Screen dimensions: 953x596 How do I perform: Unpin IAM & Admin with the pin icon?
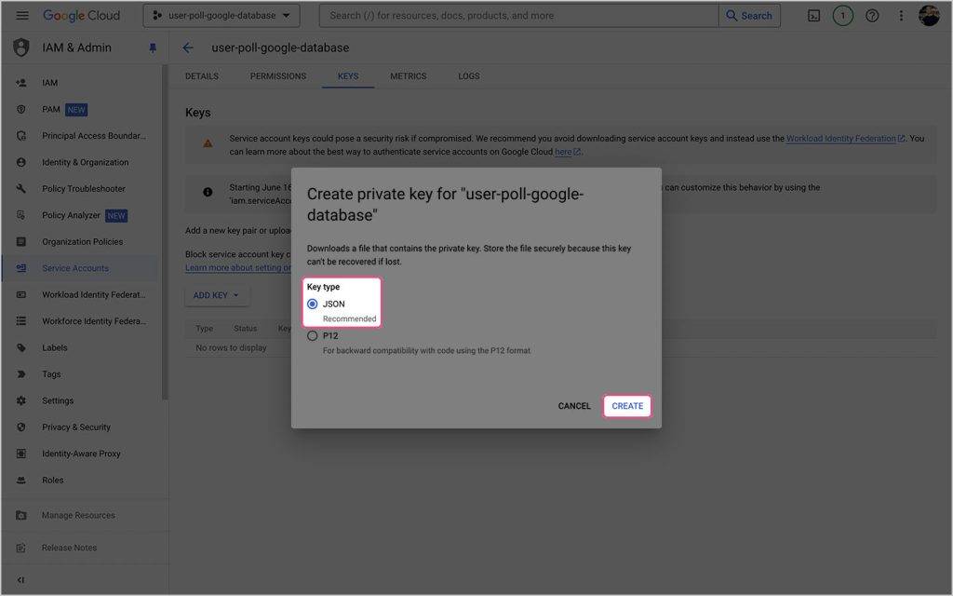click(153, 48)
